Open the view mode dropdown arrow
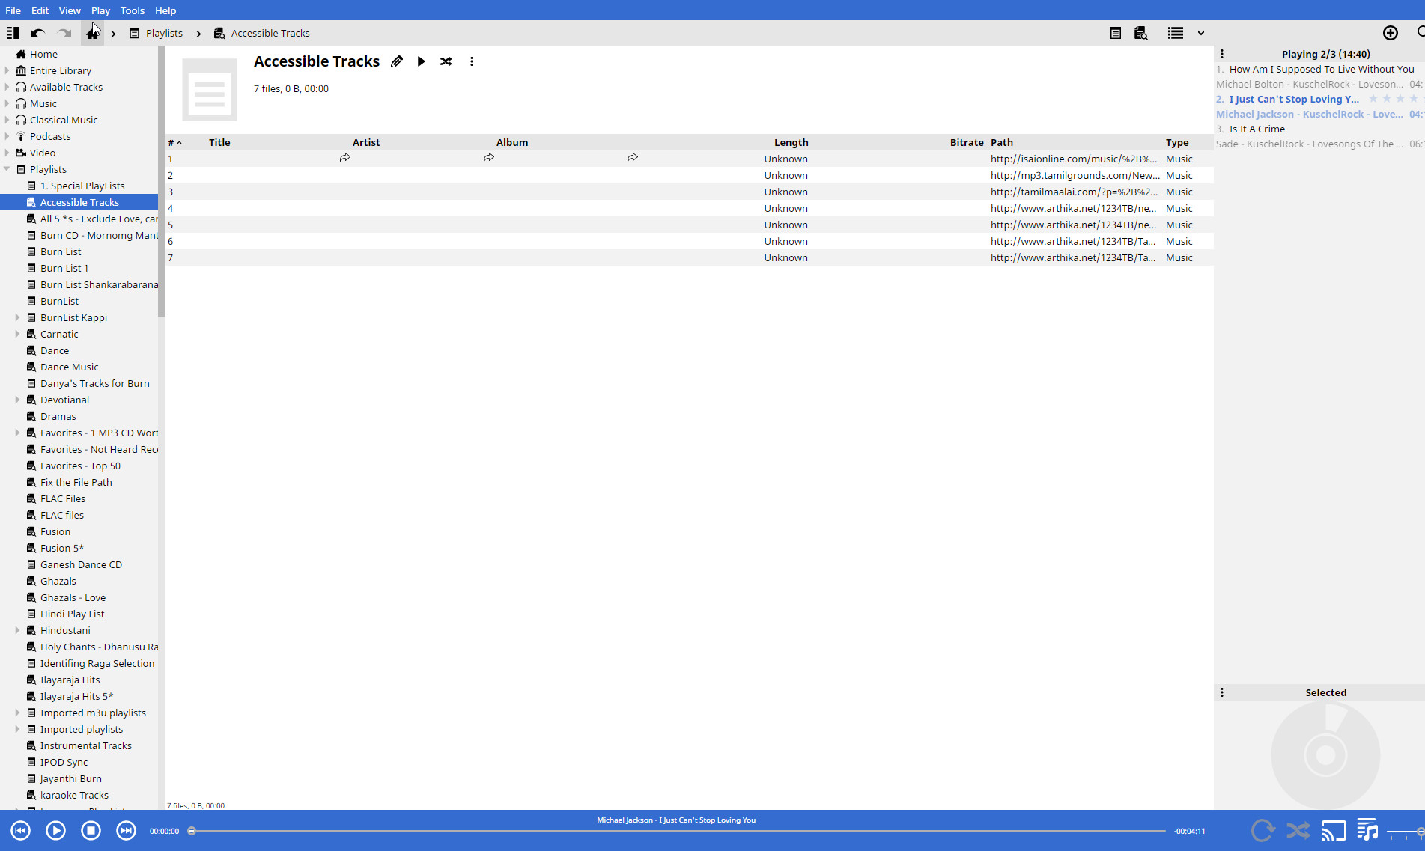Image resolution: width=1425 pixels, height=851 pixels. pyautogui.click(x=1201, y=34)
